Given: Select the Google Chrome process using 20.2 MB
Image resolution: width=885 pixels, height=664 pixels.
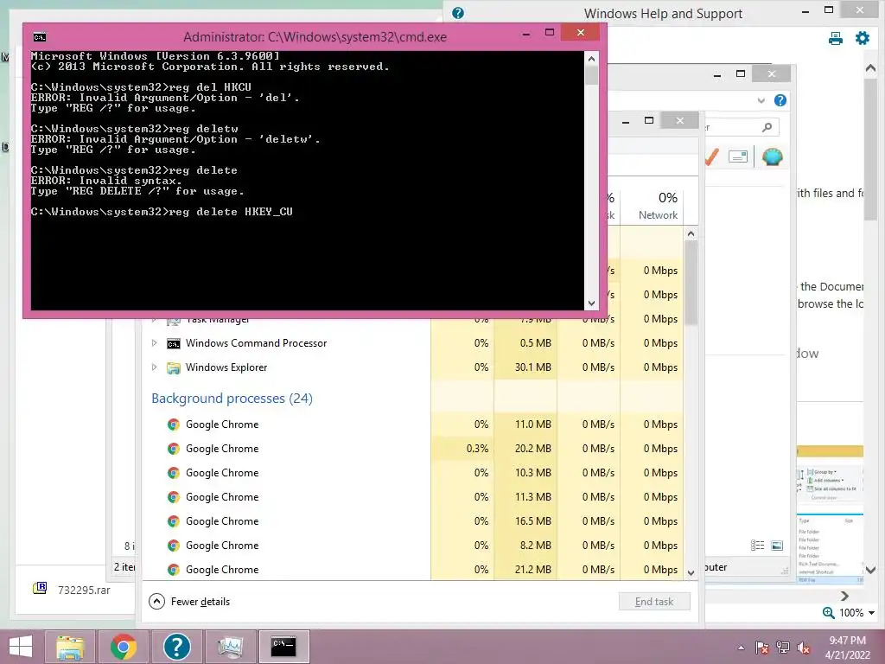Looking at the screenshot, I should tap(413, 449).
